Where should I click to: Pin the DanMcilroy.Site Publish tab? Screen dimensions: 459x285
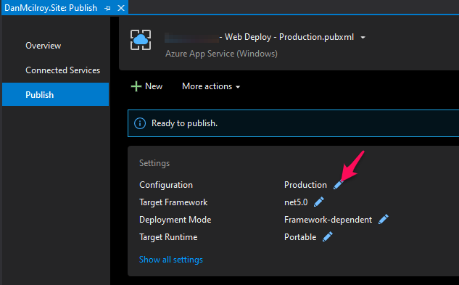[107, 8]
